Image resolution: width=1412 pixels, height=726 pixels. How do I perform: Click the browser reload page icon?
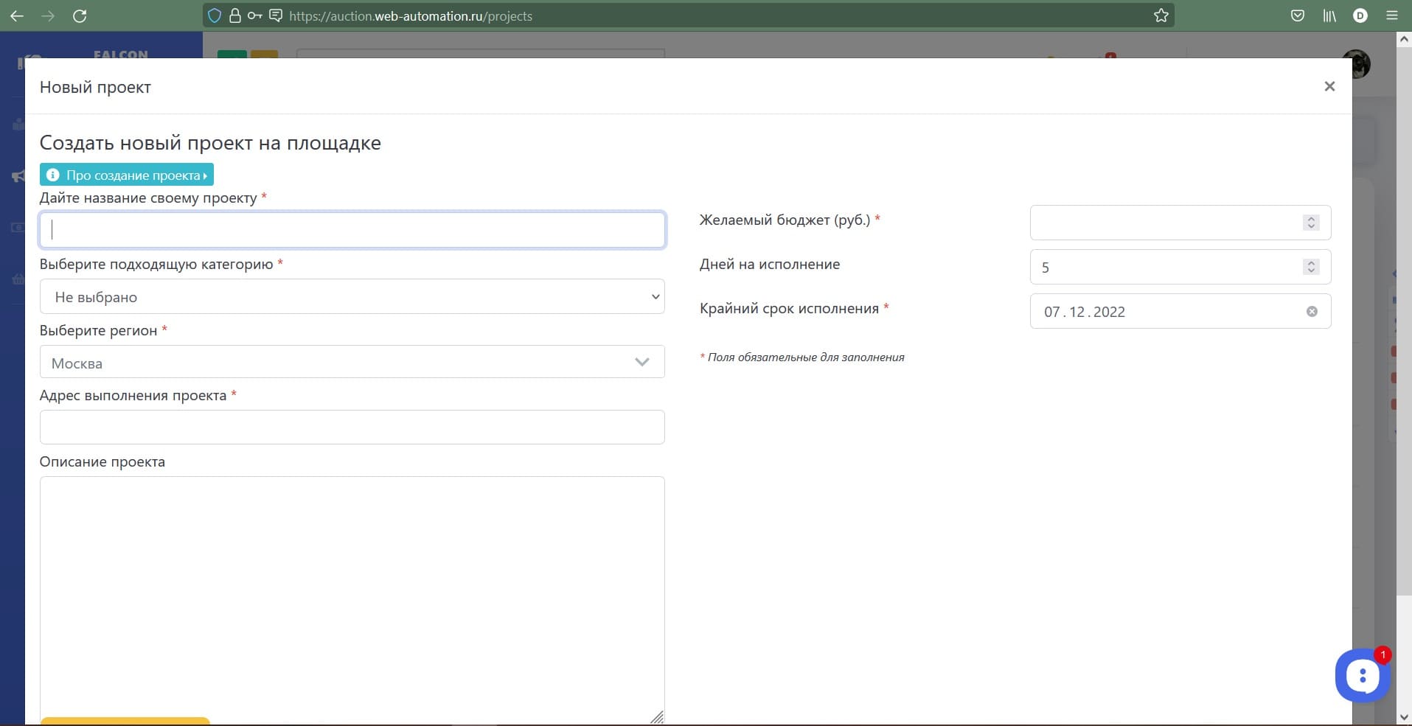(x=80, y=15)
